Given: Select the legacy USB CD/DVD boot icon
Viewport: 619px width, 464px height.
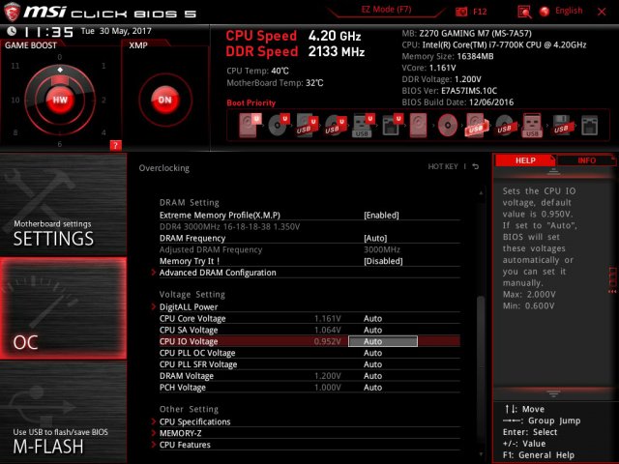Looking at the screenshot, I should 505,126.
